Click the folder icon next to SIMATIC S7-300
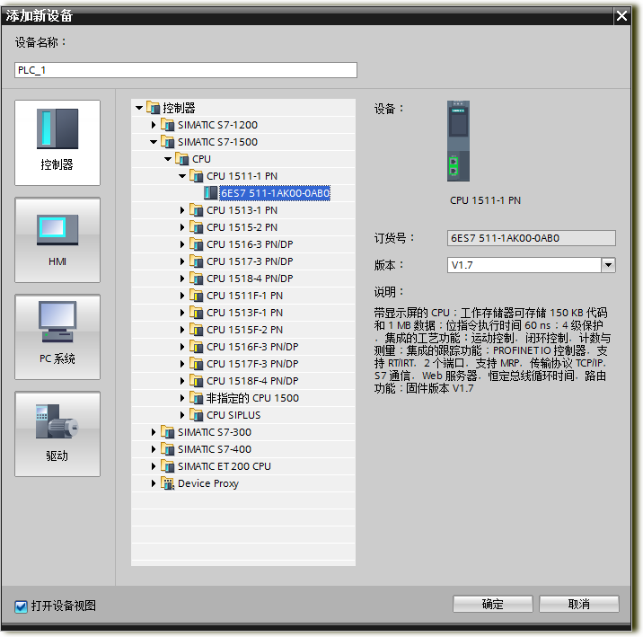Screen dimensions: 643x637 coord(167,432)
